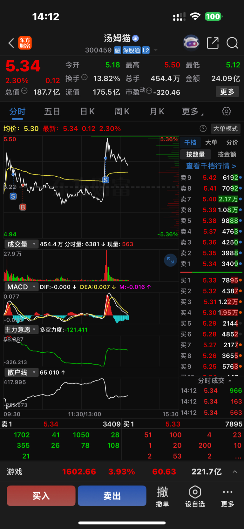Switch to 周K tab

click(122, 112)
